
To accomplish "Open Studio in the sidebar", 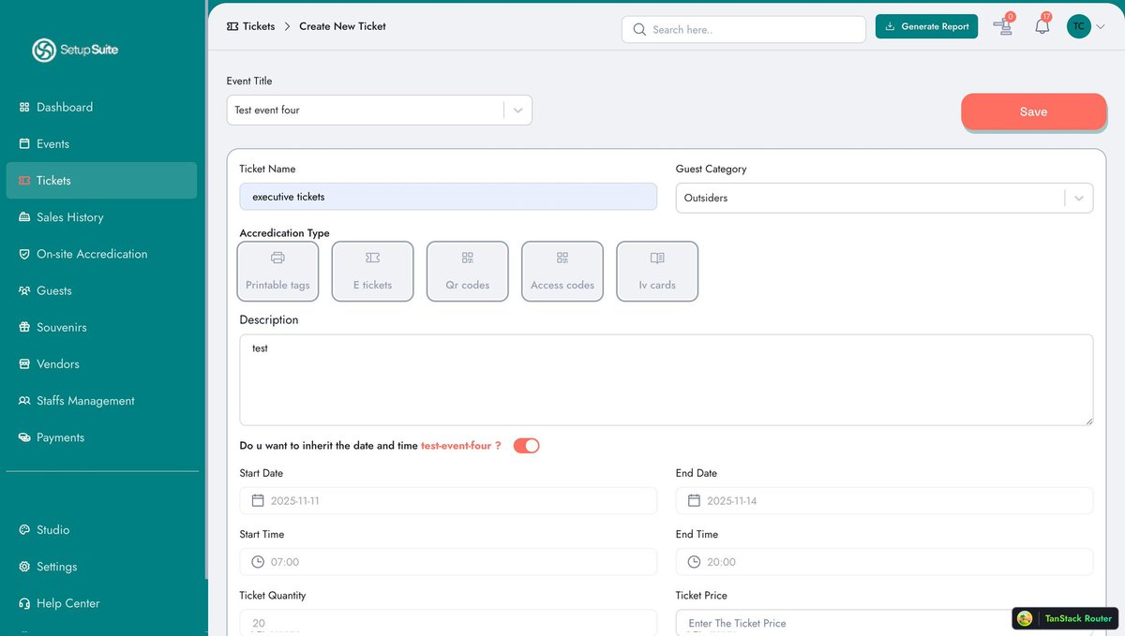I will tap(101, 530).
